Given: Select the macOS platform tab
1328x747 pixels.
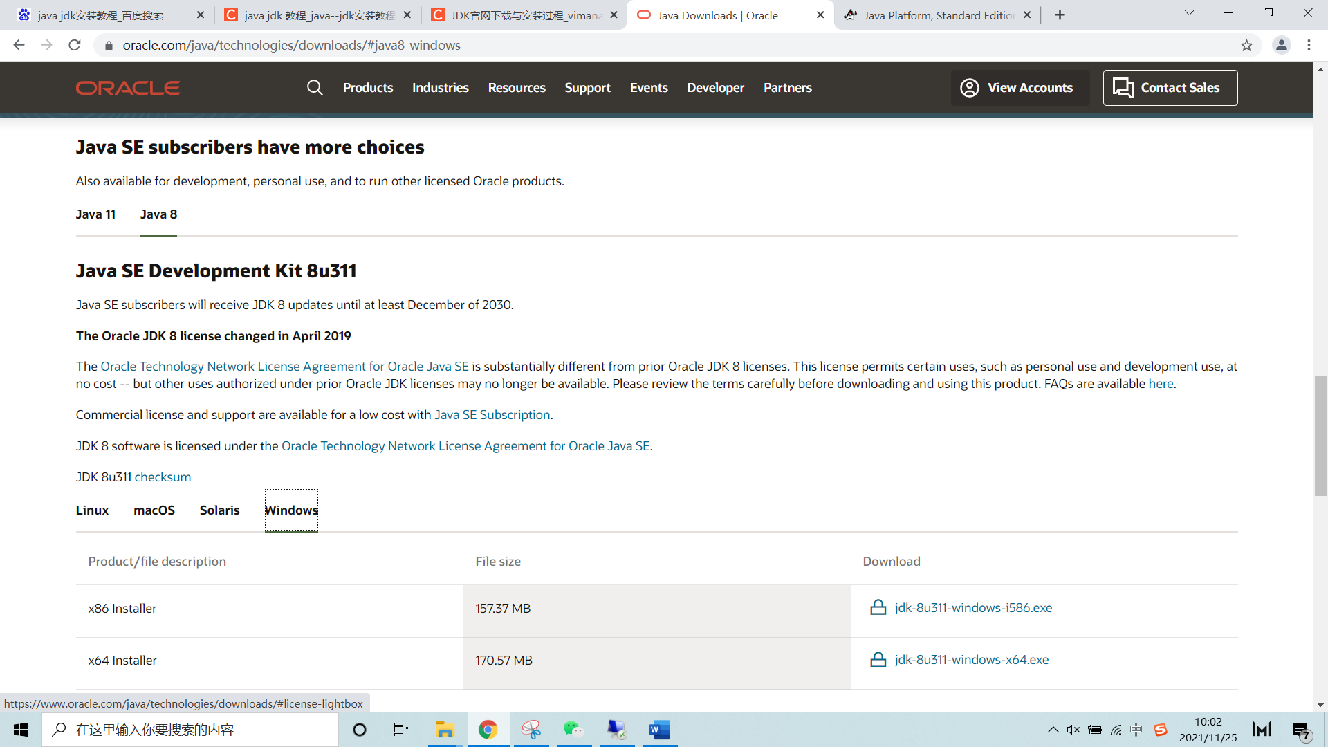Looking at the screenshot, I should pos(154,510).
